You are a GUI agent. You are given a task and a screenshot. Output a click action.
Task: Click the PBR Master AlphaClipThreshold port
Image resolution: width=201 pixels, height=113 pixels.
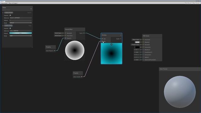click(x=144, y=60)
